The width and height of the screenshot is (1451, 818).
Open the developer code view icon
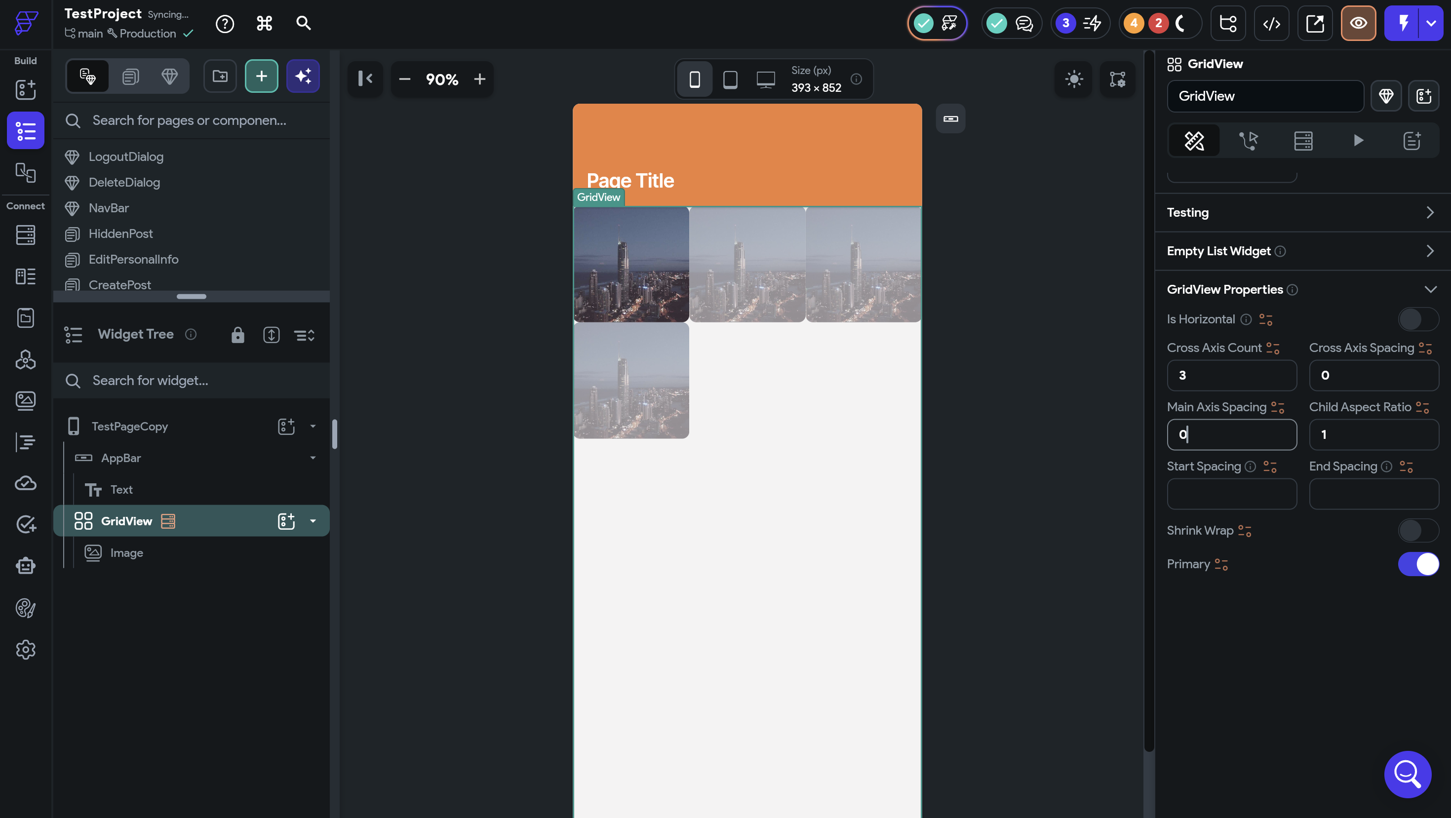click(x=1271, y=23)
